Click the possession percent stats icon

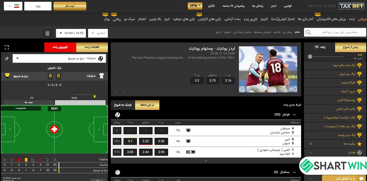55,160
